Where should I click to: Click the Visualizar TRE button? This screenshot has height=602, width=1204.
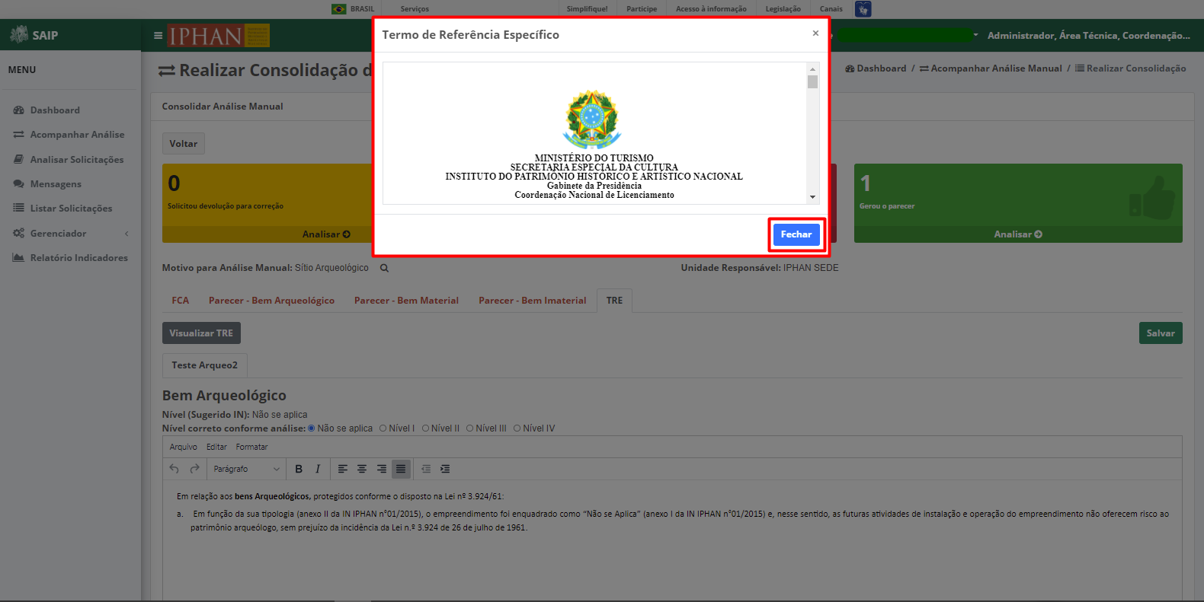[x=201, y=333]
